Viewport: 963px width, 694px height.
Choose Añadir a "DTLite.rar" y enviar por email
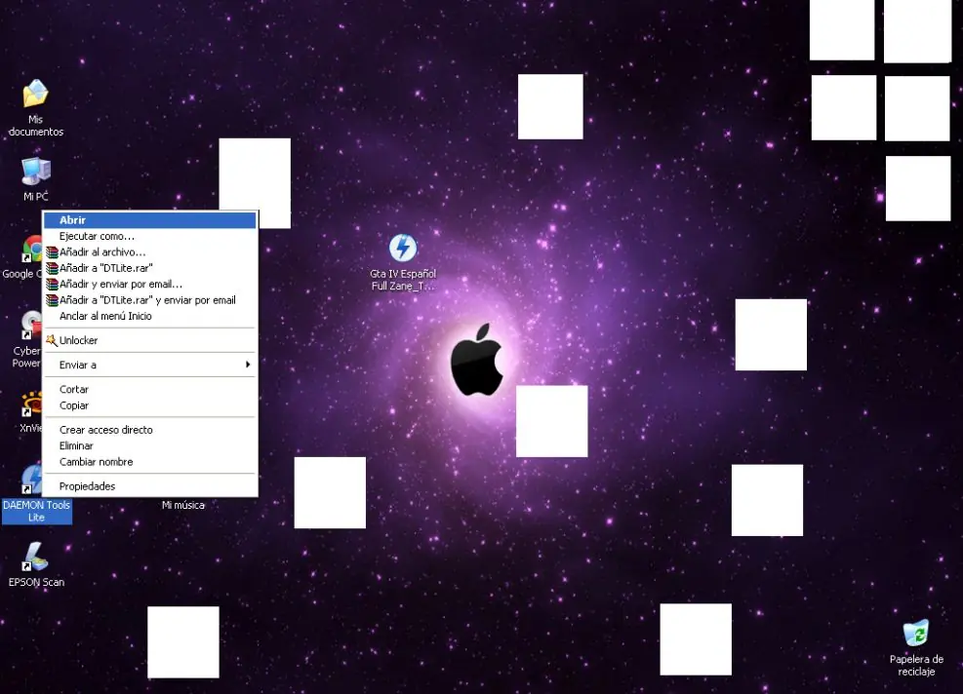(x=150, y=300)
